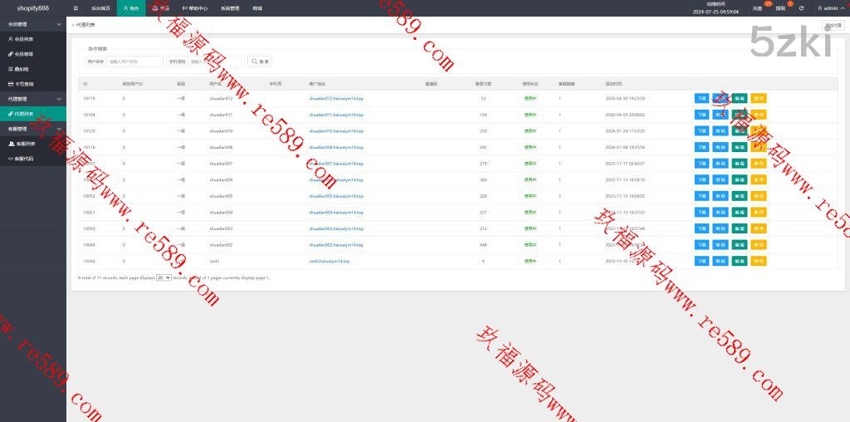Collapse the 会员管理 sidebar group
850x422 pixels.
coord(32,24)
